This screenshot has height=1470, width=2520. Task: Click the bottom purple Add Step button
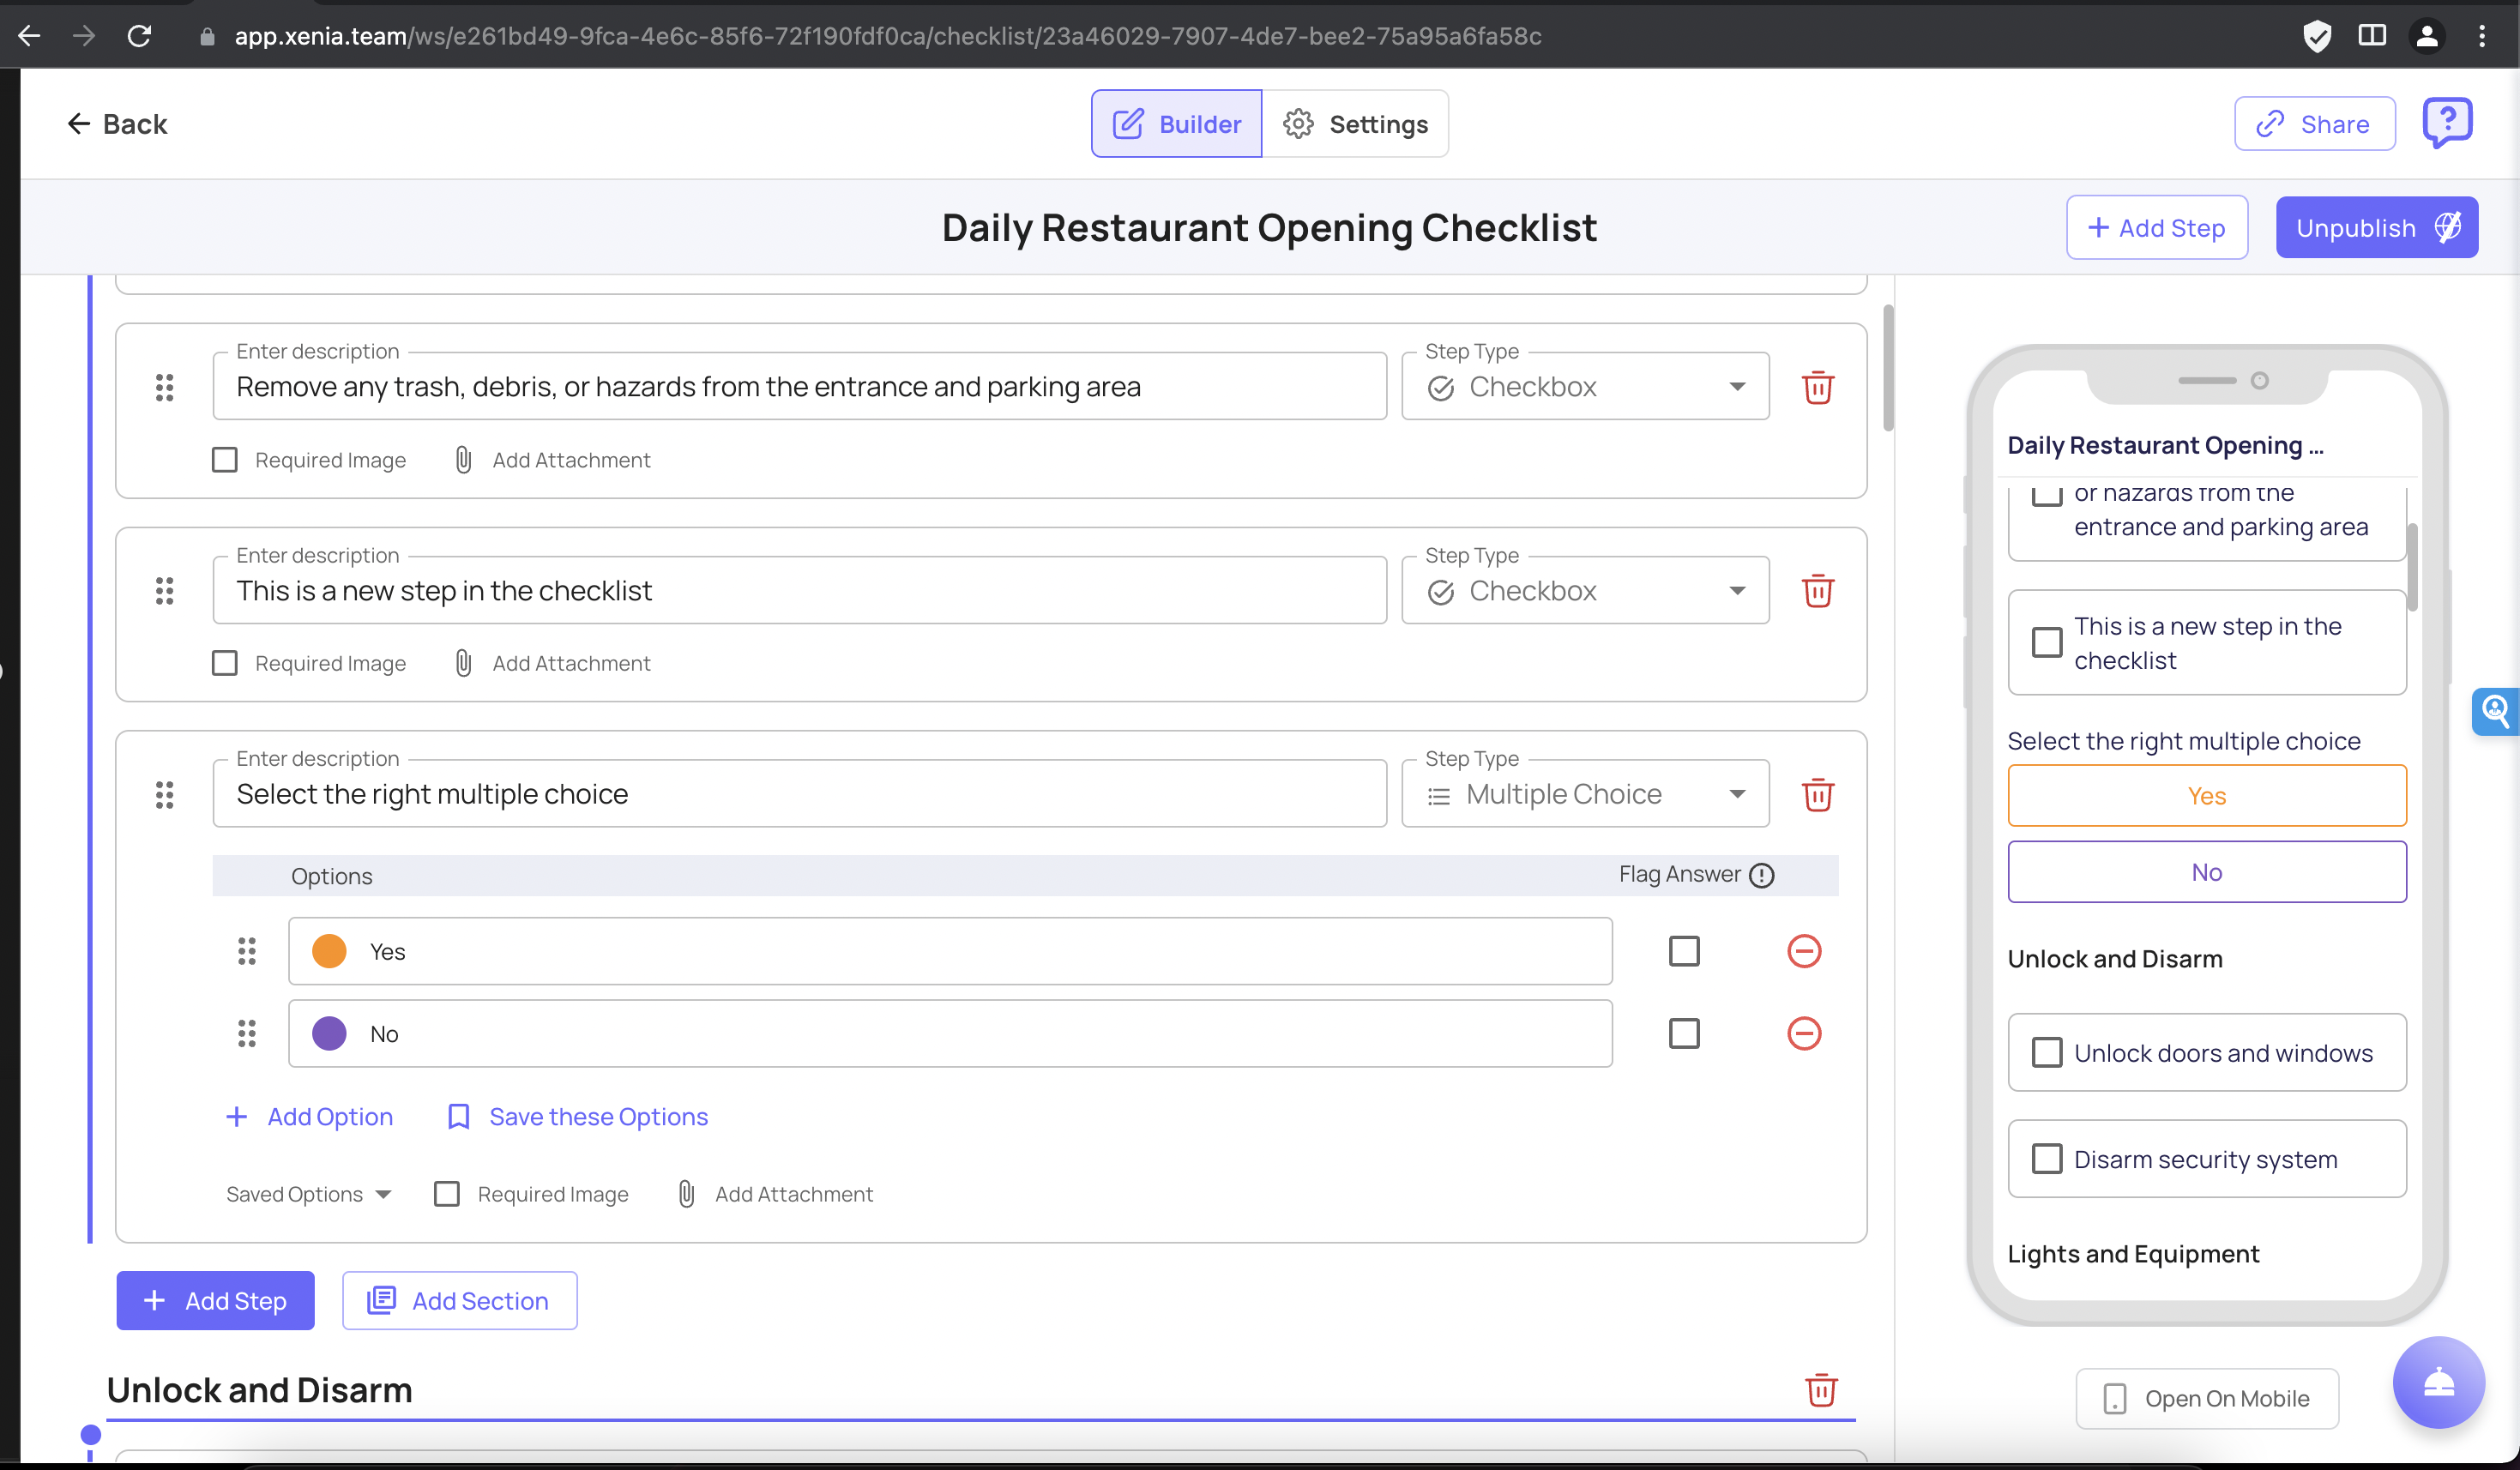pyautogui.click(x=215, y=1300)
